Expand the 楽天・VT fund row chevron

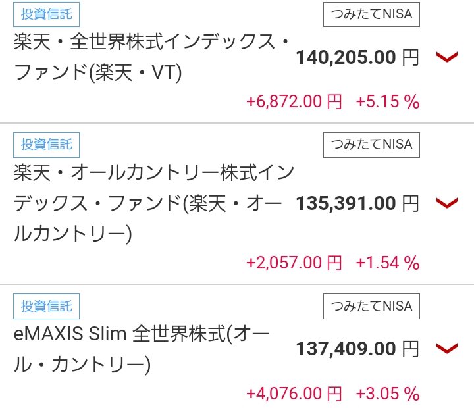pyautogui.click(x=447, y=58)
